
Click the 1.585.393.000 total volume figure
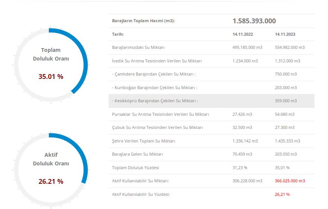point(254,21)
